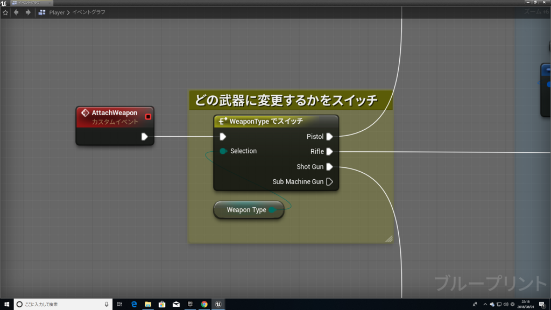Click the bookmark star in the graph toolbar
The width and height of the screenshot is (551, 310).
coord(5,12)
